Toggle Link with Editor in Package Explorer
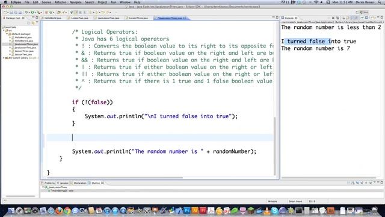The image size is (385, 217). tap(33, 23)
